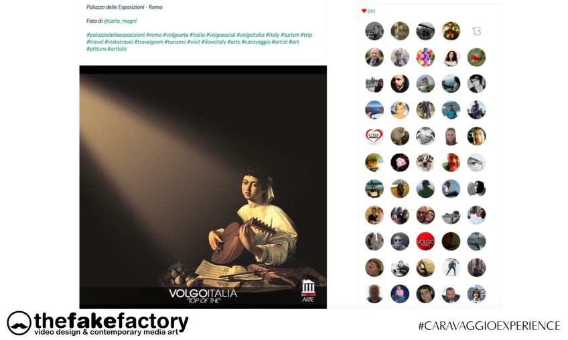Click the red heart likes icon
This screenshot has width=568, height=340.
[x=364, y=11]
